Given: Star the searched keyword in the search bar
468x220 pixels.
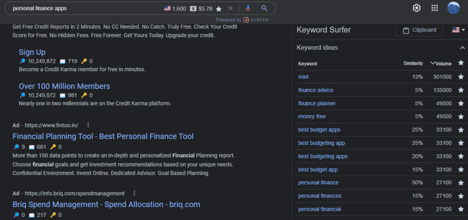Looking at the screenshot, I should [x=219, y=9].
